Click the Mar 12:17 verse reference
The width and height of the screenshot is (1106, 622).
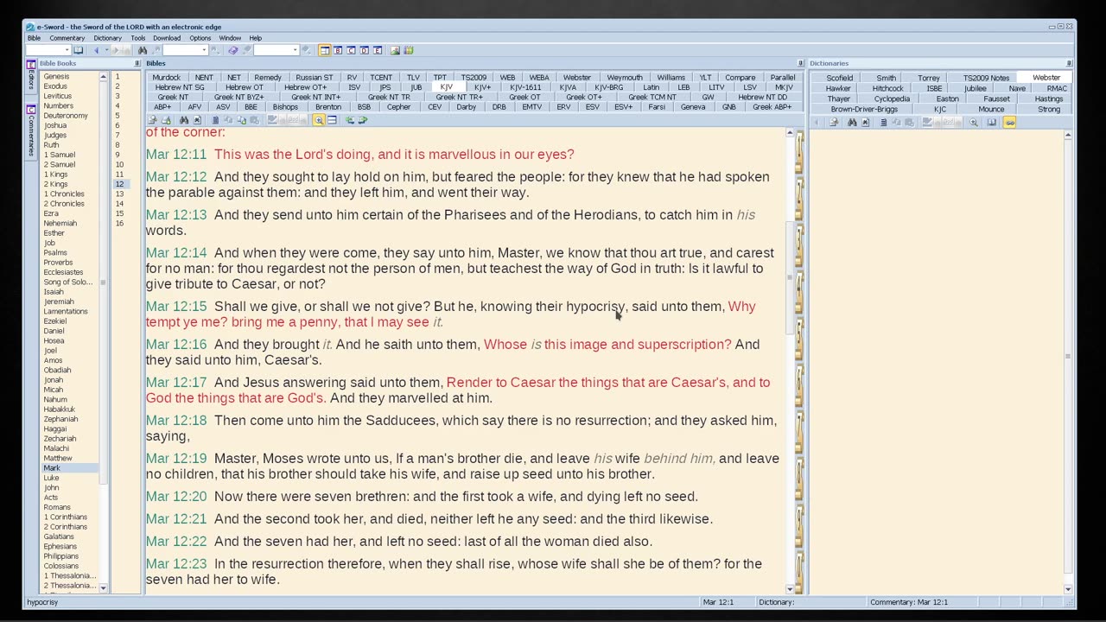[x=176, y=382]
